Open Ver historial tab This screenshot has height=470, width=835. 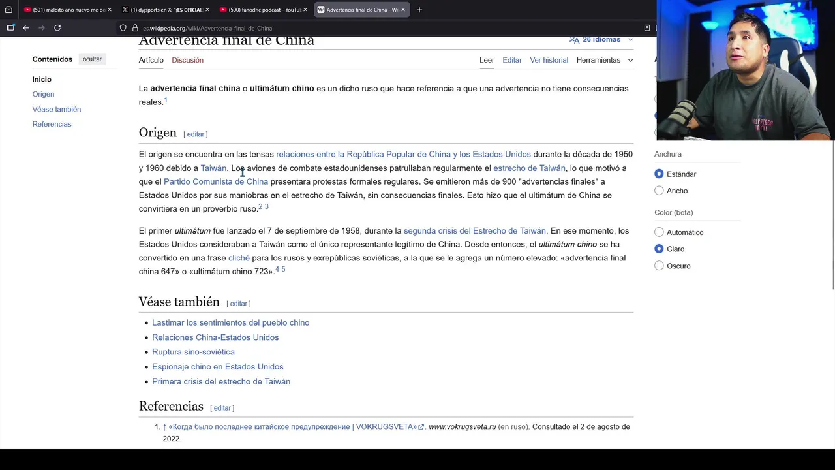(549, 60)
